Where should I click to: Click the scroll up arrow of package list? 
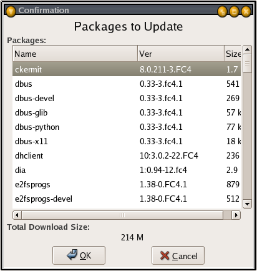[247, 50]
